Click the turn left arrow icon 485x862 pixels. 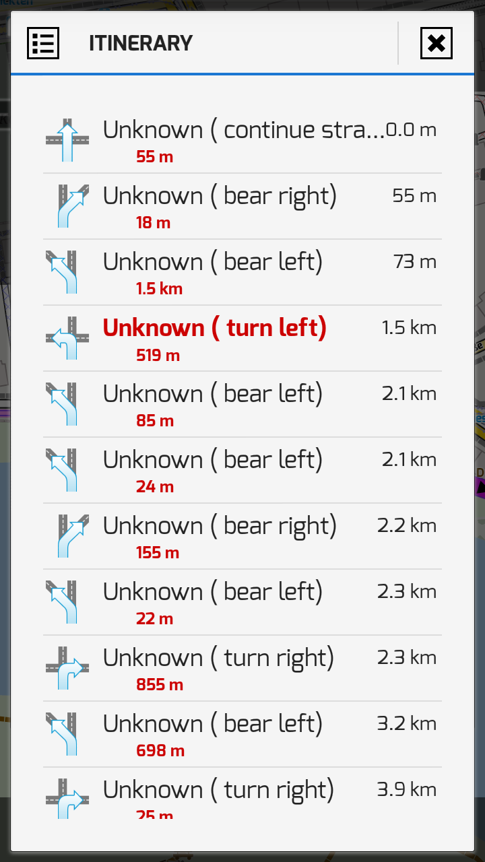(67, 338)
